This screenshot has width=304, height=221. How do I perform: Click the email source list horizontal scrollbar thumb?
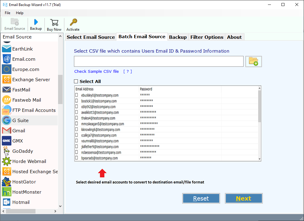pos(21,211)
